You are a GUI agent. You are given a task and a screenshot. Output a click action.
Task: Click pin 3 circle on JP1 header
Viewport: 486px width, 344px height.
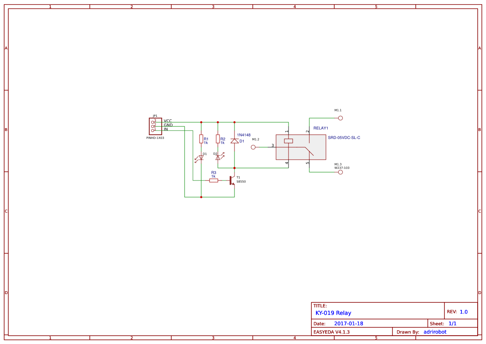tap(153, 122)
